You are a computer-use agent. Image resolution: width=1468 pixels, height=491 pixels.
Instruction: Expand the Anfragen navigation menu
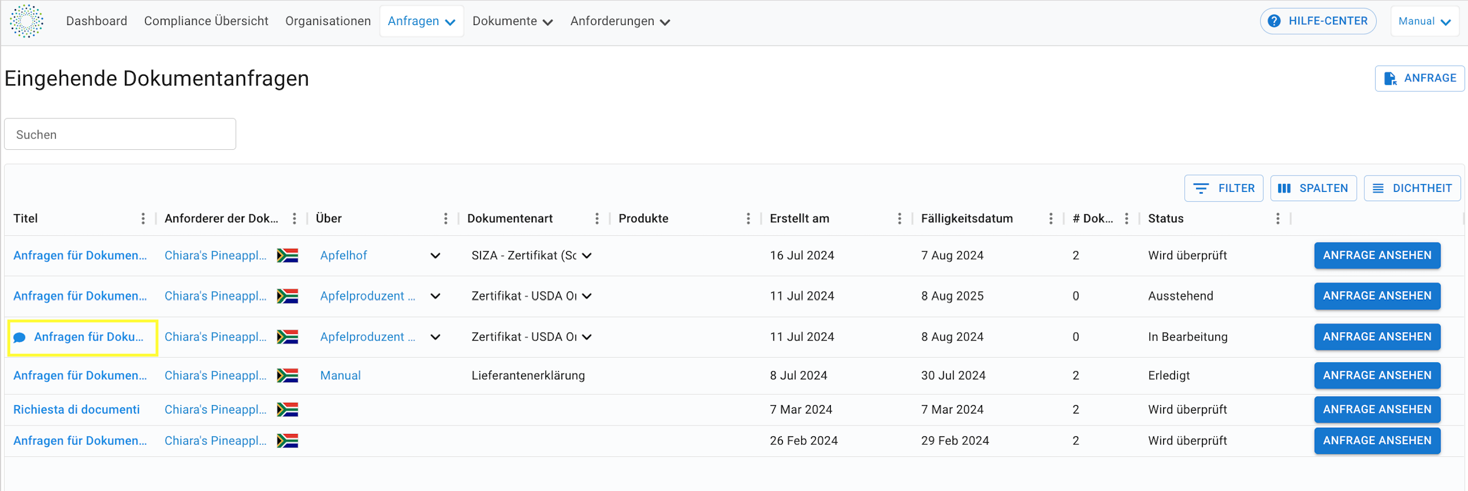point(421,21)
